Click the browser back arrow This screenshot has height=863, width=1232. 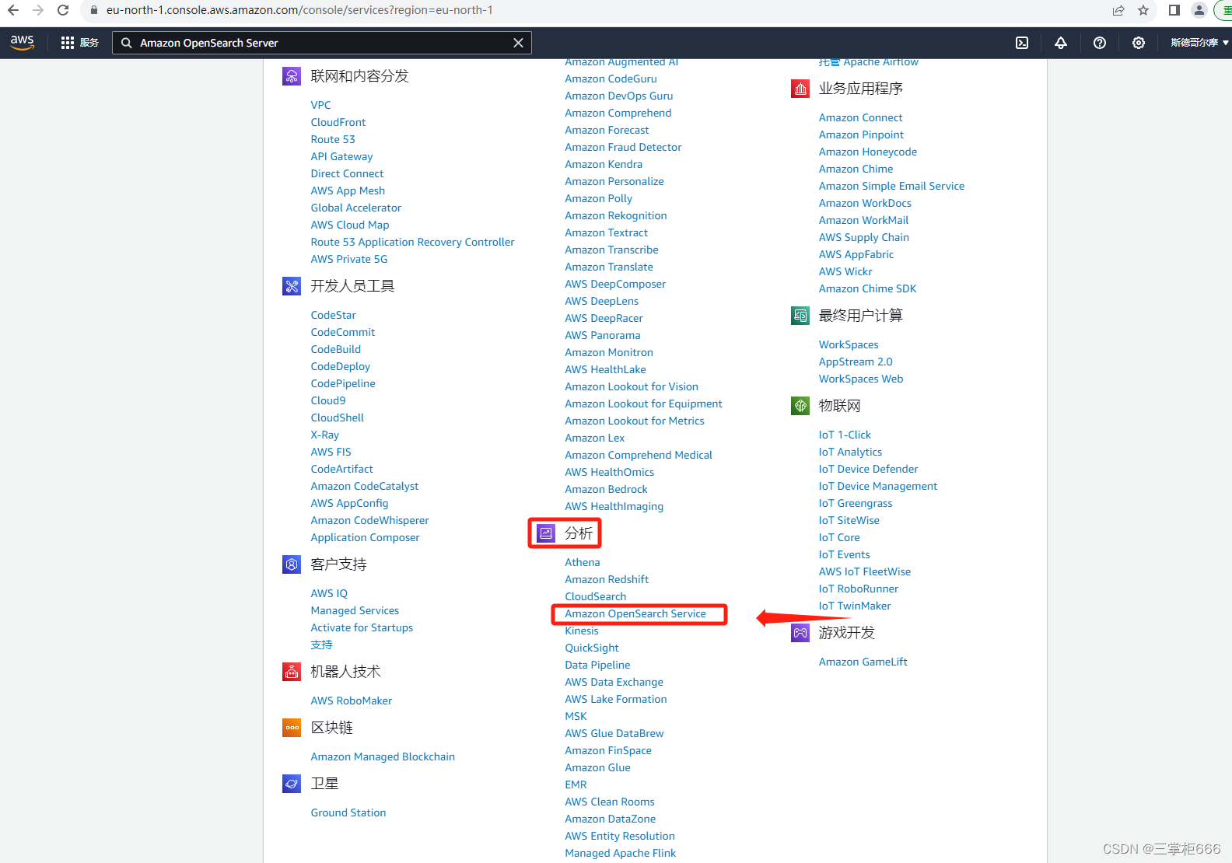click(x=13, y=10)
